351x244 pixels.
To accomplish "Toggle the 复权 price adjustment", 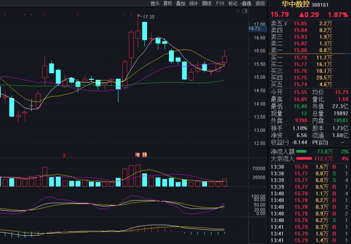I will point(168,3).
